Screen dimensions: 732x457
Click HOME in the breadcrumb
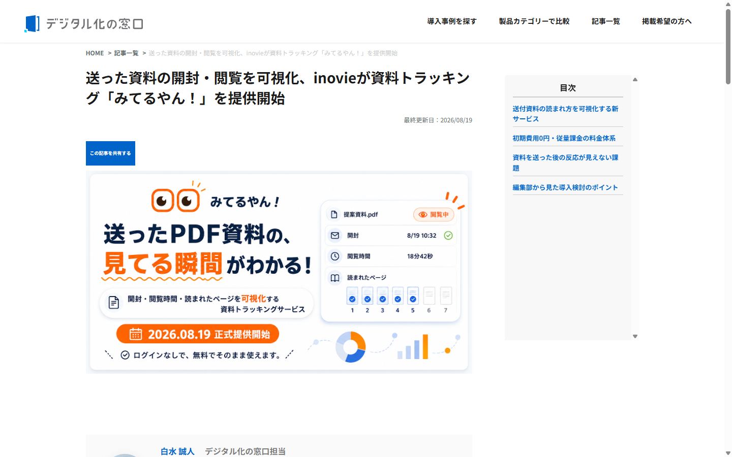tap(95, 53)
